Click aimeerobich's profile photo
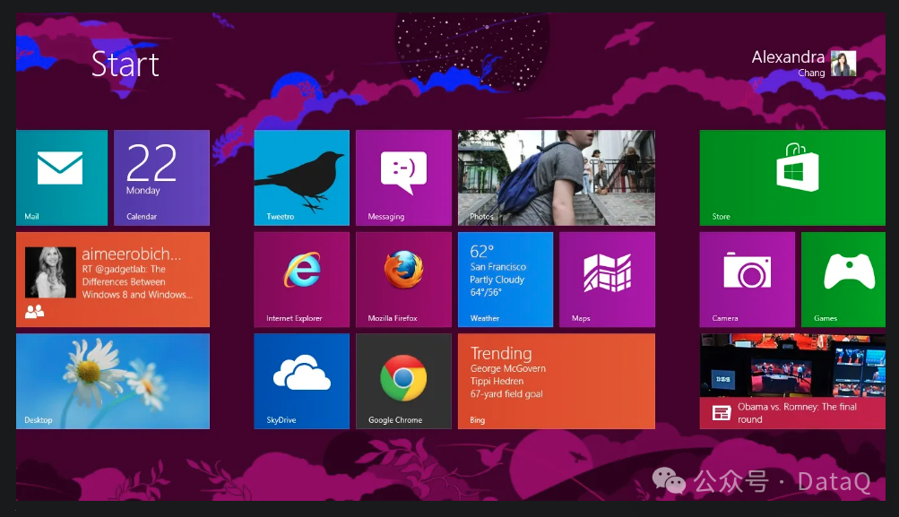 tap(50, 272)
